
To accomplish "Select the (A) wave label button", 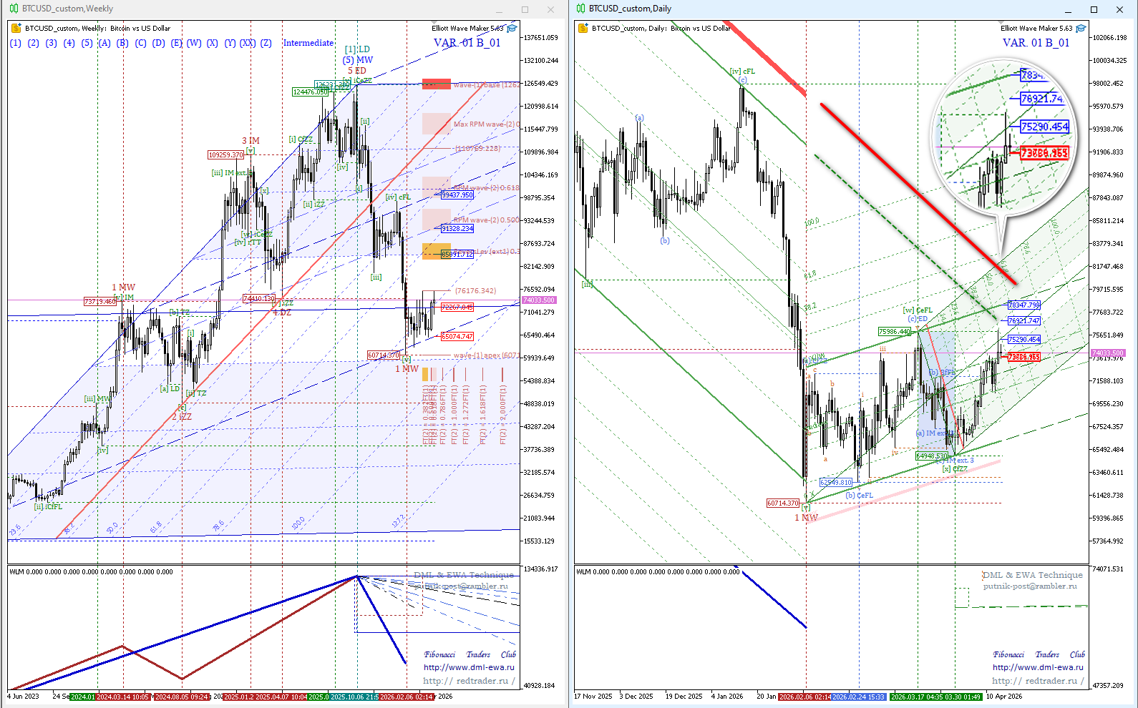I will point(104,43).
